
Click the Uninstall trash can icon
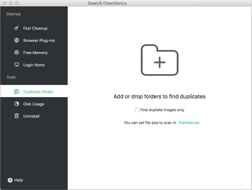coord(16,116)
